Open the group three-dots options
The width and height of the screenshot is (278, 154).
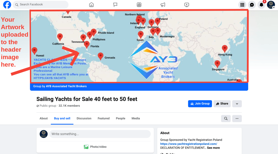click(x=237, y=119)
